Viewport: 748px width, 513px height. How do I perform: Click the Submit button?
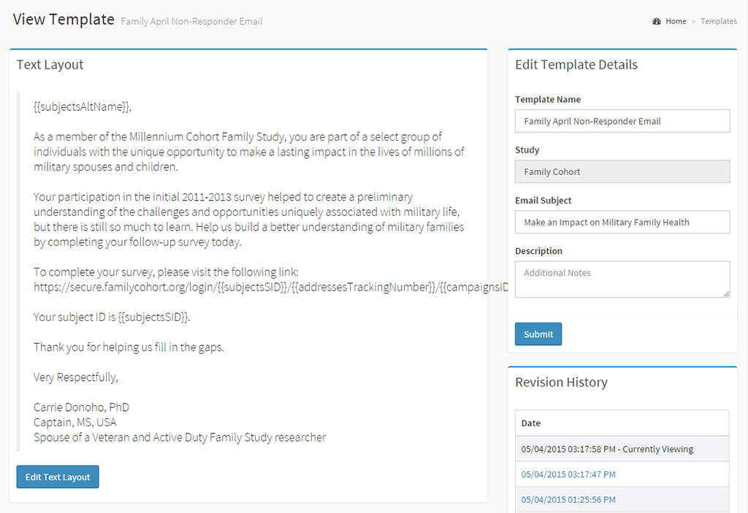538,334
